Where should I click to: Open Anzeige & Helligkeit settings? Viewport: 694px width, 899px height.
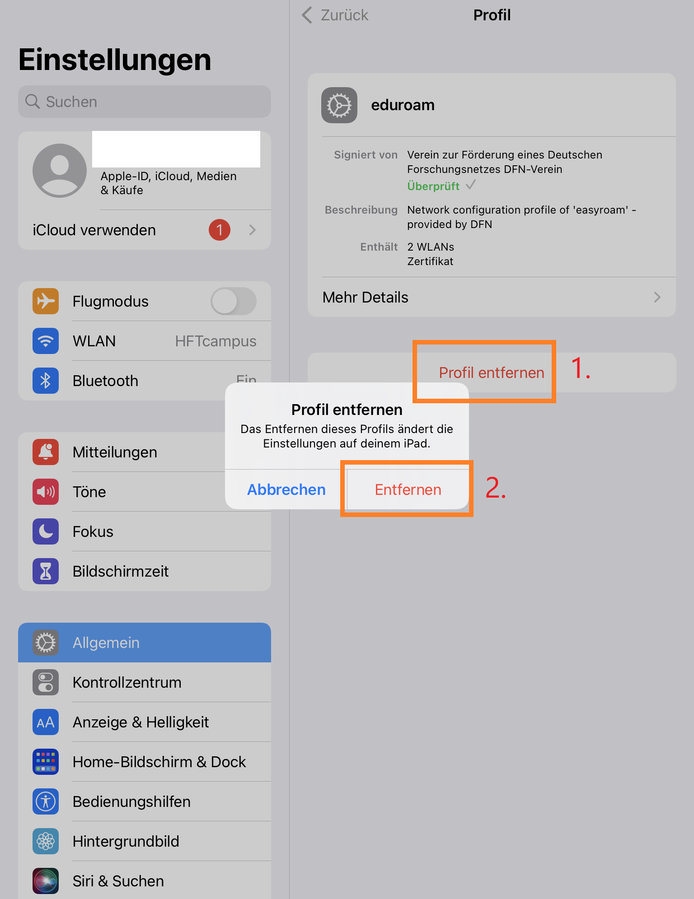pos(145,722)
